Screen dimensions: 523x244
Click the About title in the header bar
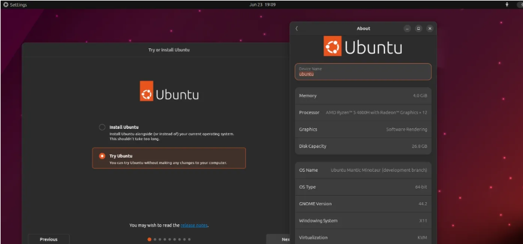click(363, 29)
